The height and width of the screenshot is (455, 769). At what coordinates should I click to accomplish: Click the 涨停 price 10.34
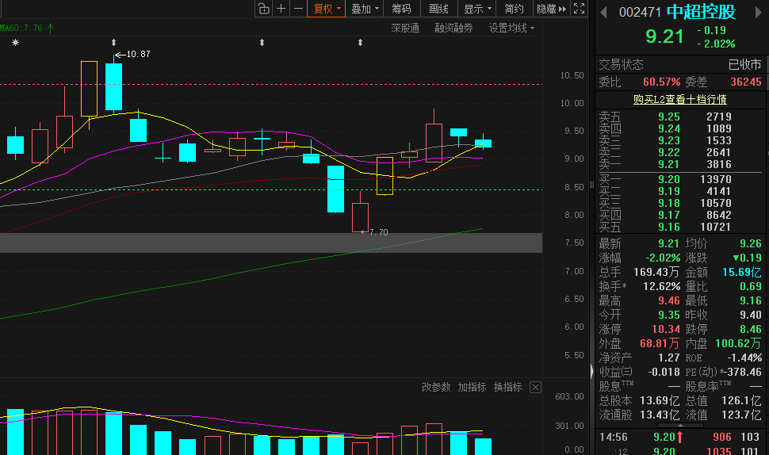coord(665,329)
